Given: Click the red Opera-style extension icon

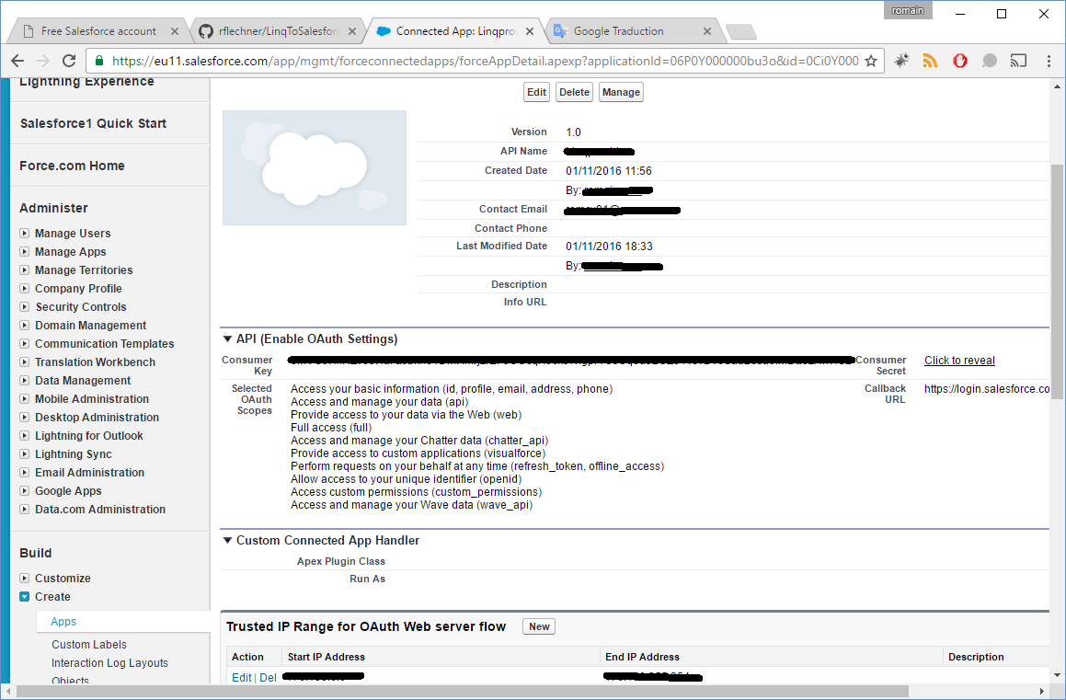Looking at the screenshot, I should point(960,61).
